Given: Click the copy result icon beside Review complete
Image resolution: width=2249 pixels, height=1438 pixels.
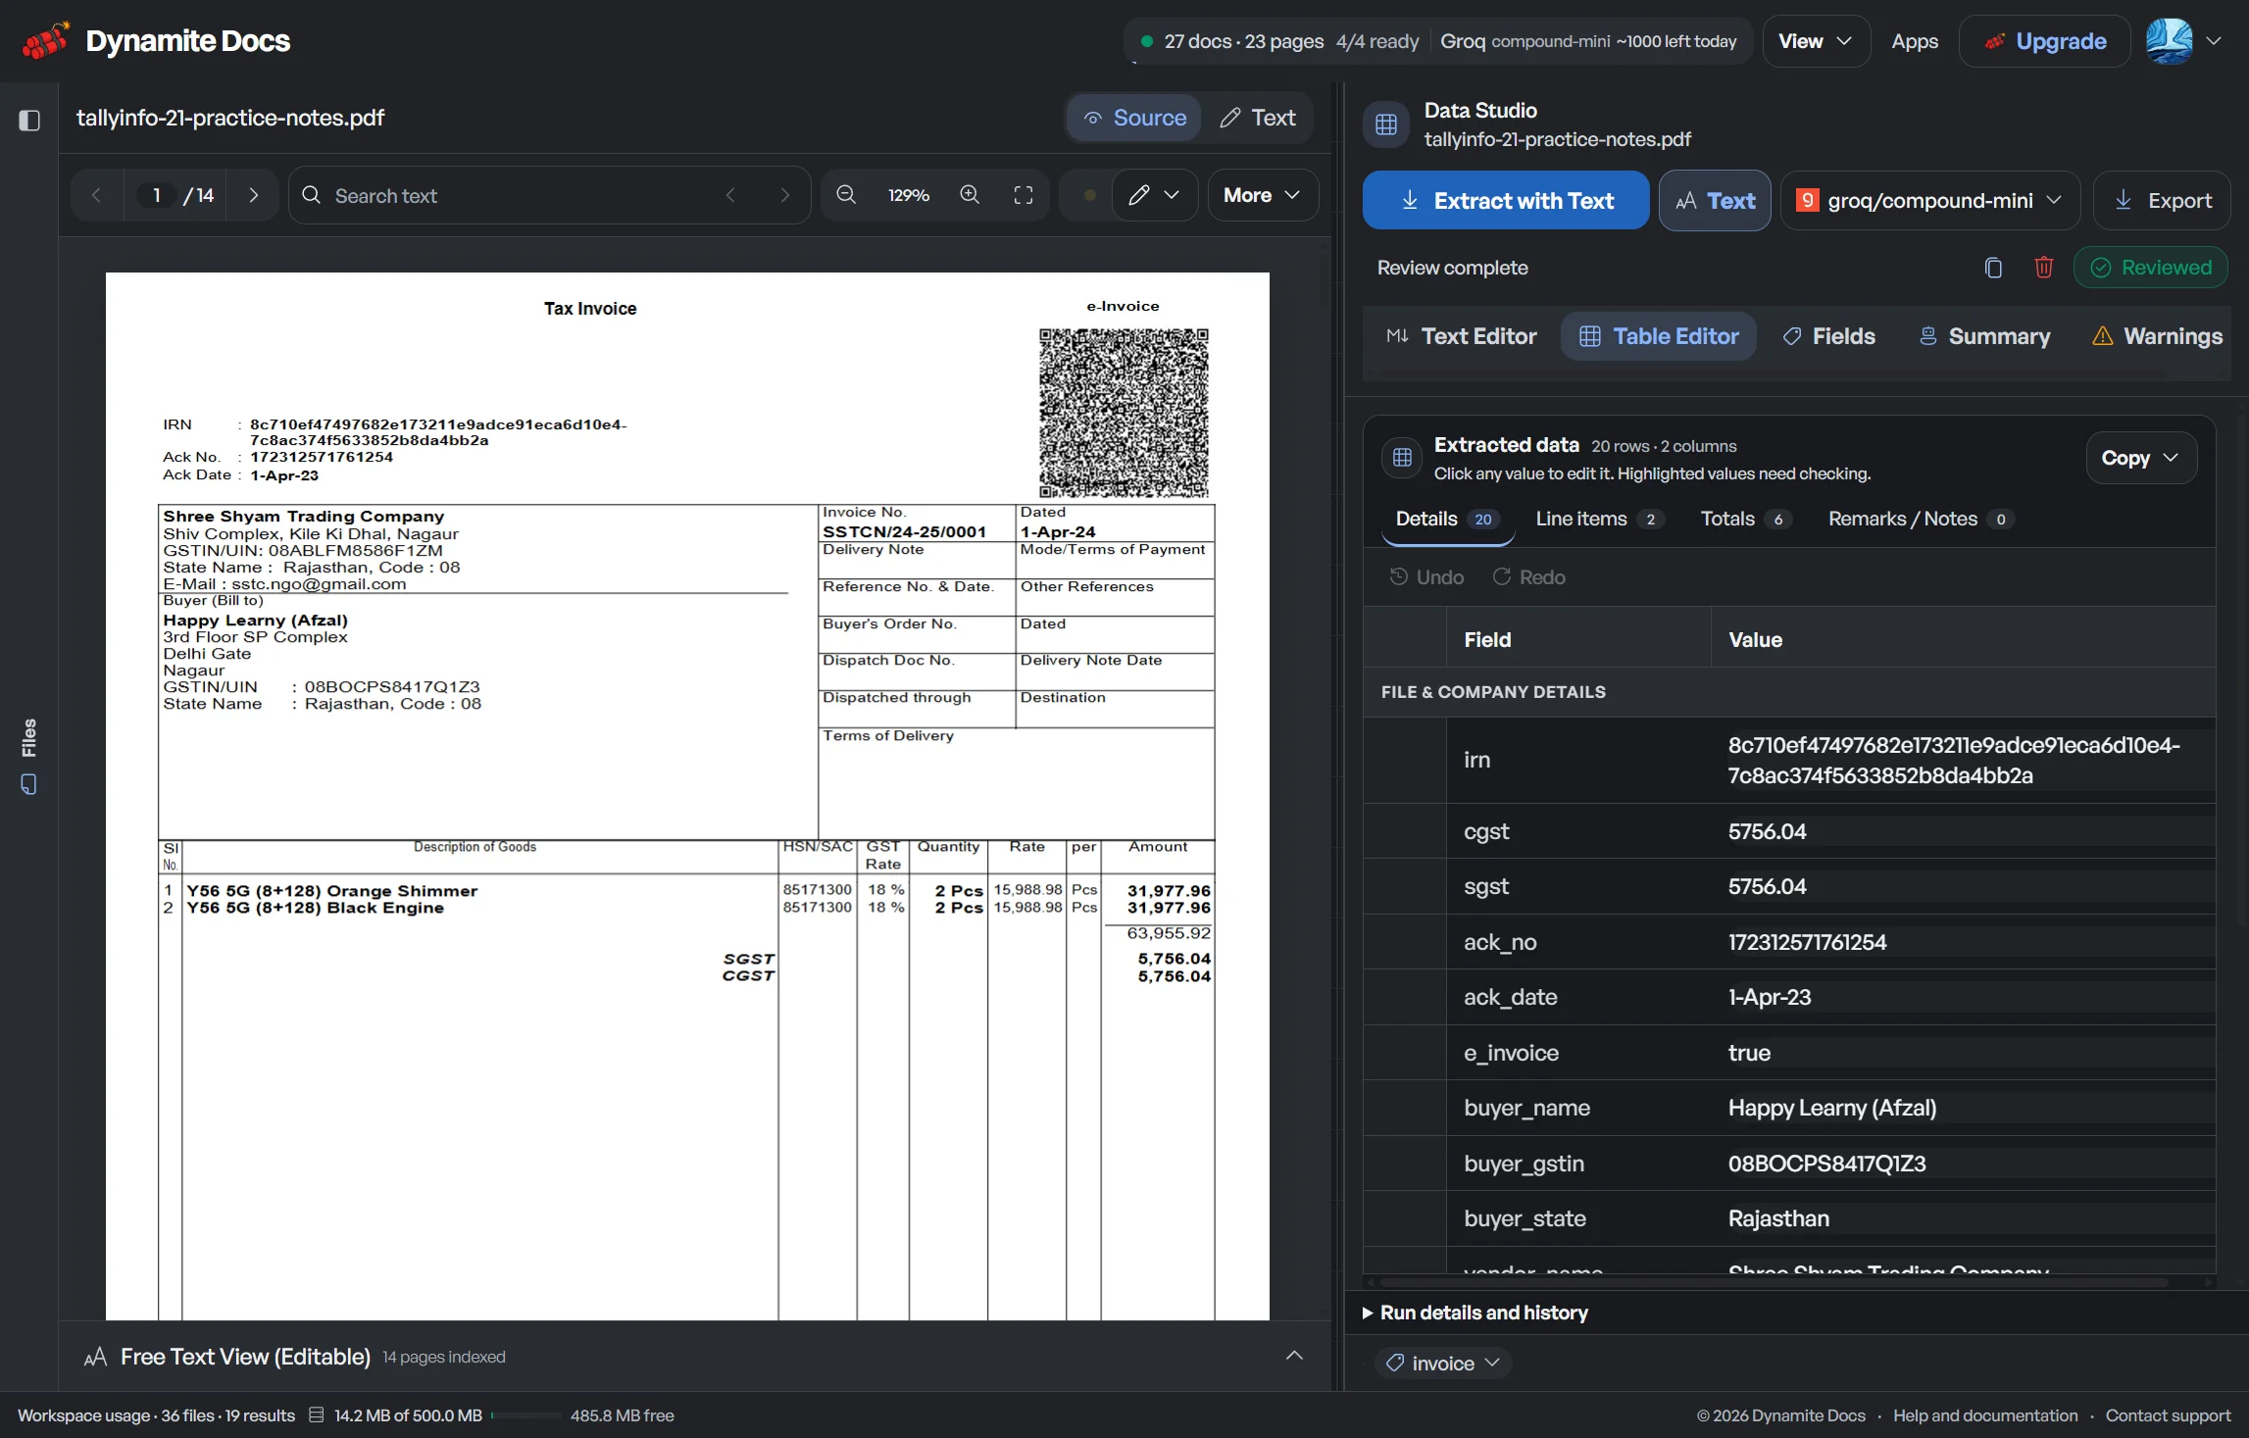Looking at the screenshot, I should click(x=1993, y=268).
